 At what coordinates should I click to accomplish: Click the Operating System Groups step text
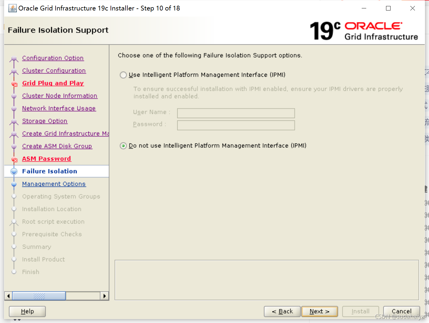click(x=61, y=197)
